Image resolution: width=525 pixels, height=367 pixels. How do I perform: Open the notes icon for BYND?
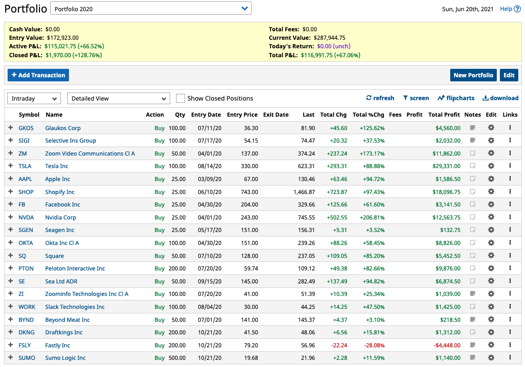tap(473, 319)
